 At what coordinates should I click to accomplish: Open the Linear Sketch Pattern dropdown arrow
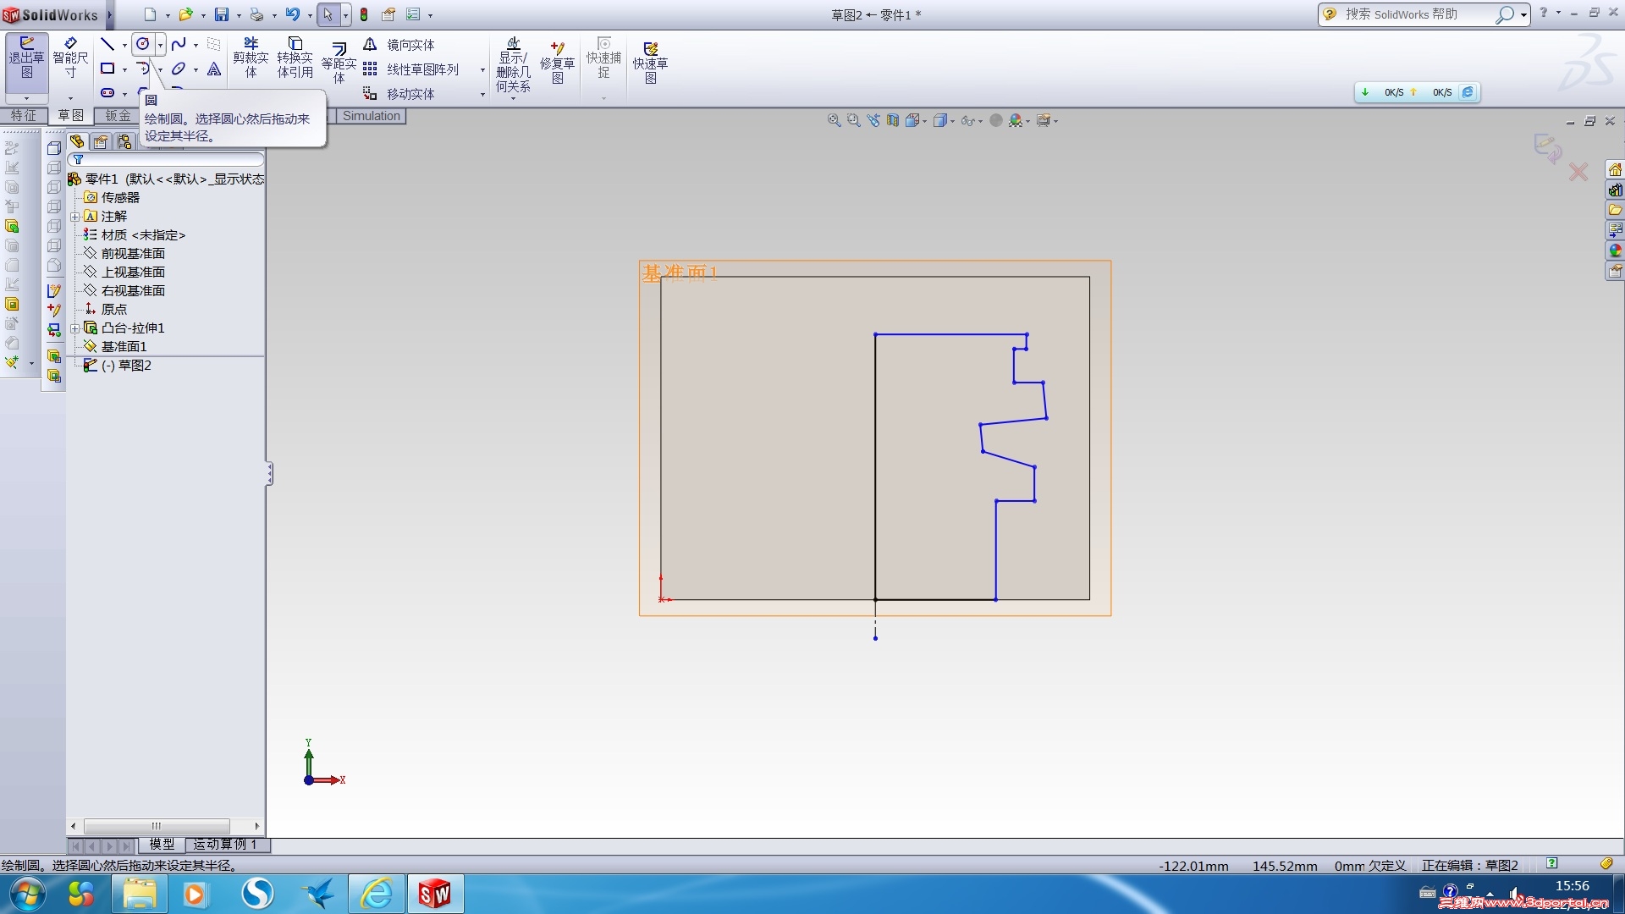pos(482,70)
